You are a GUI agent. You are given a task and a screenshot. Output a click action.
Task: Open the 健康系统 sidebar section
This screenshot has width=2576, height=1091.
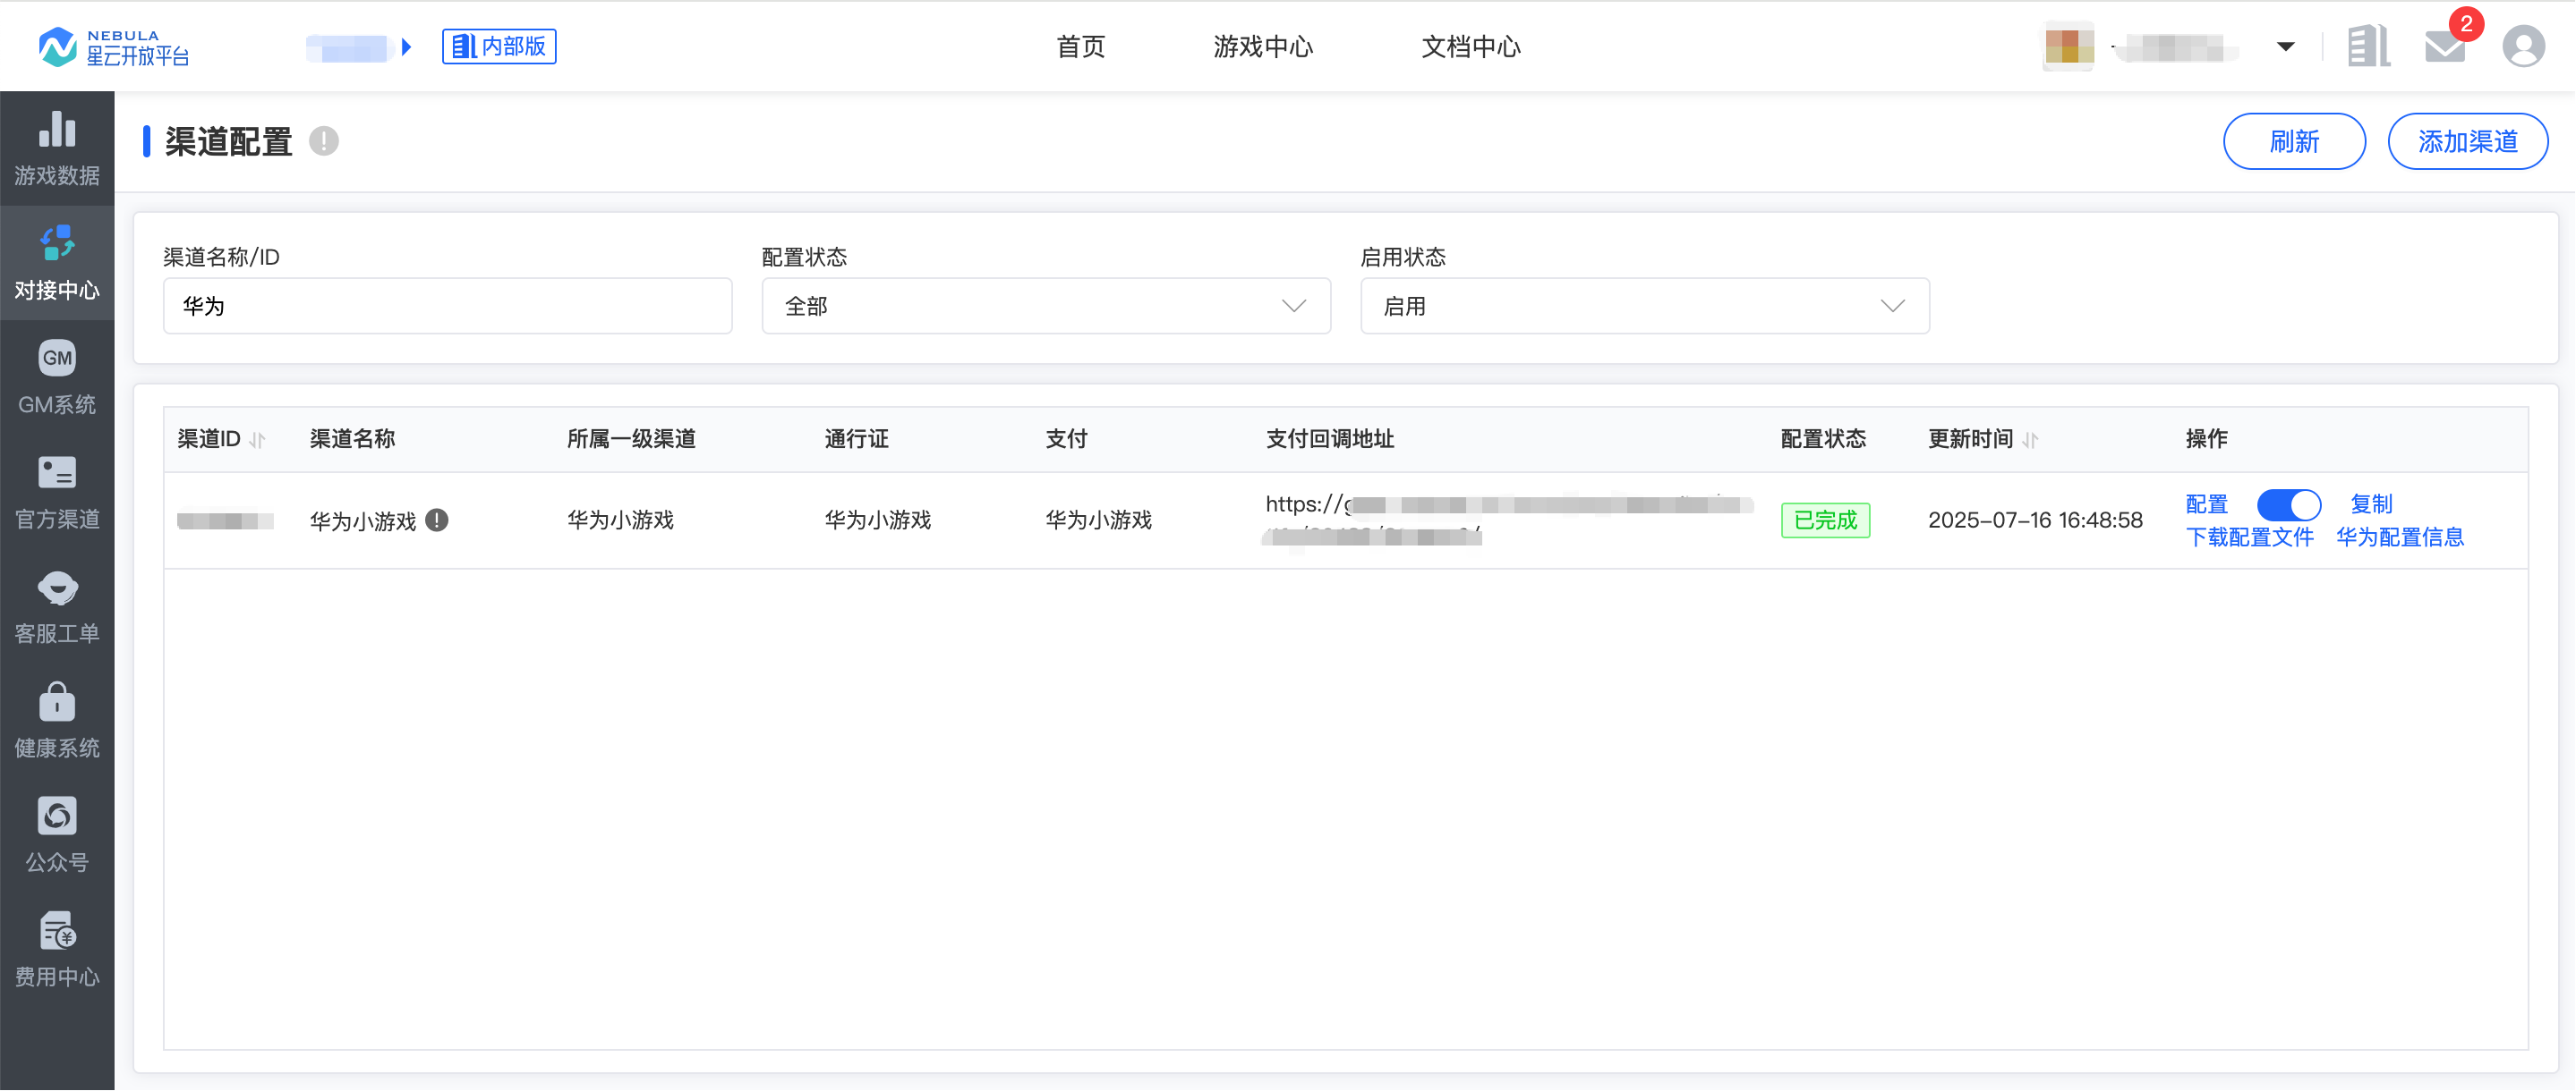coord(57,722)
